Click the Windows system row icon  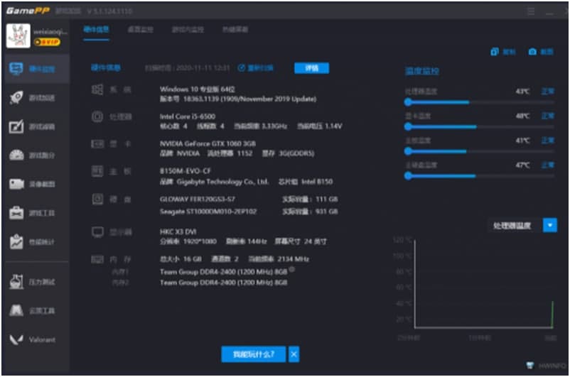click(x=97, y=89)
